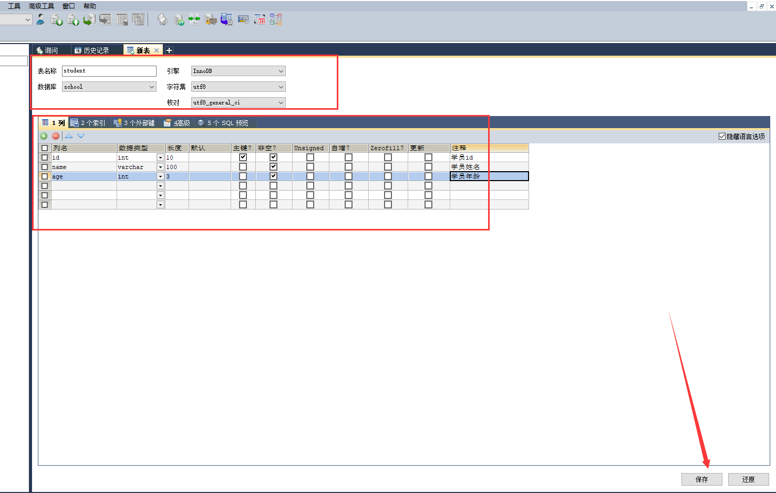Viewport: 776px width, 493px height.
Task: Open the schema designer diagram icon
Action: click(276, 19)
